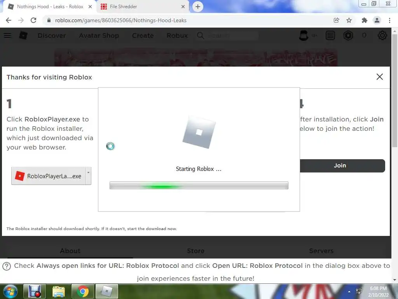Open Chrome's three-dot menu
Screen dimensions: 398x299
(x=389, y=20)
